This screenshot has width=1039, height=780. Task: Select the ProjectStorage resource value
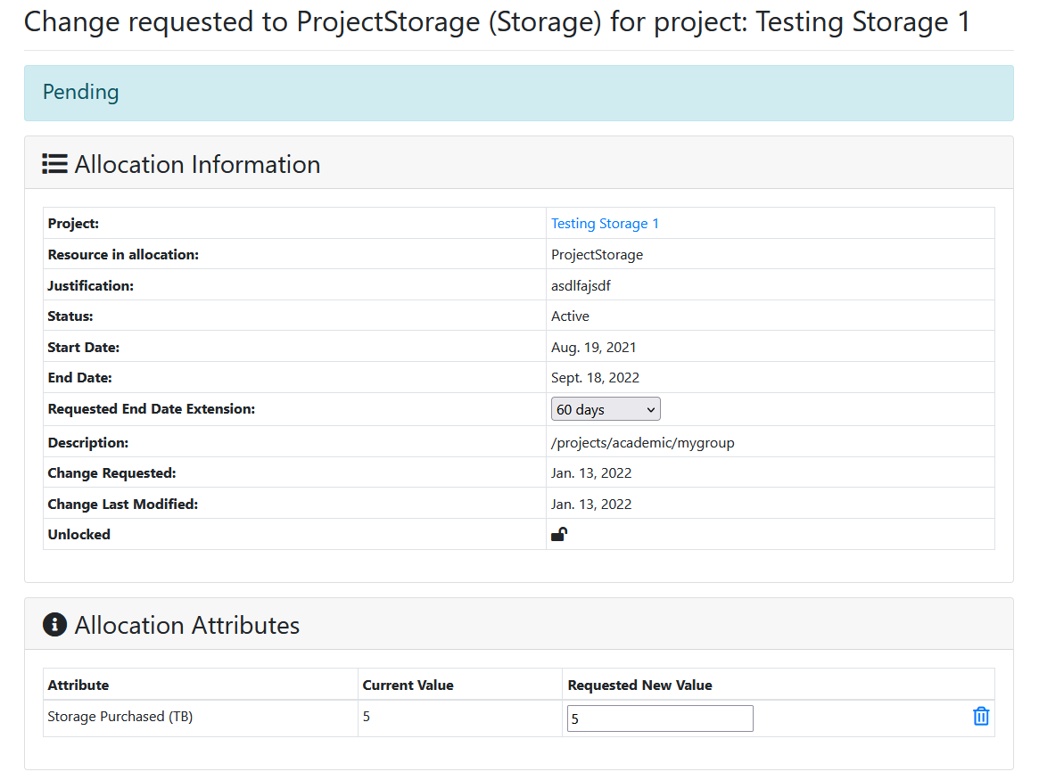pyautogui.click(x=597, y=255)
